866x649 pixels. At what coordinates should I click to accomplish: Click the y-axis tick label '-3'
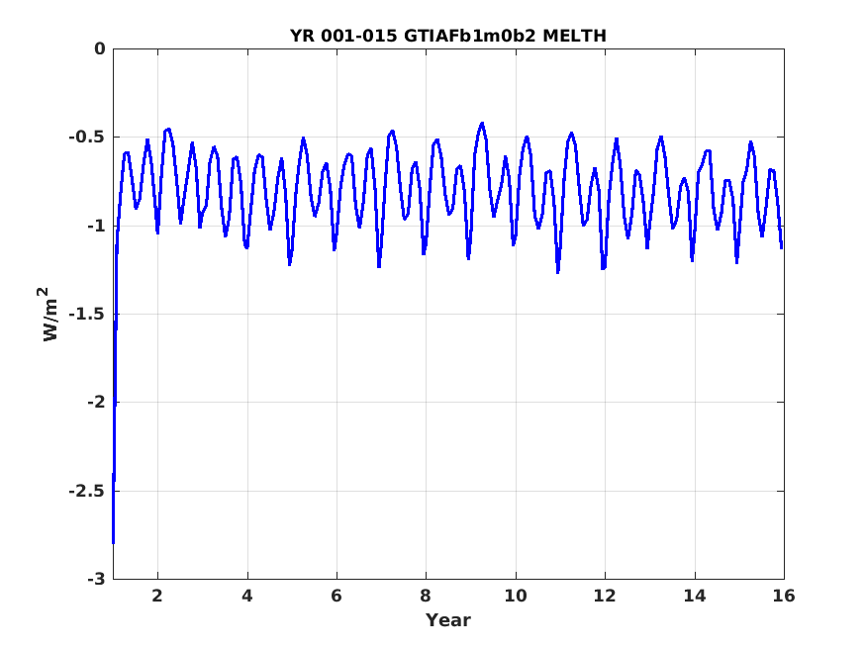pyautogui.click(x=96, y=580)
